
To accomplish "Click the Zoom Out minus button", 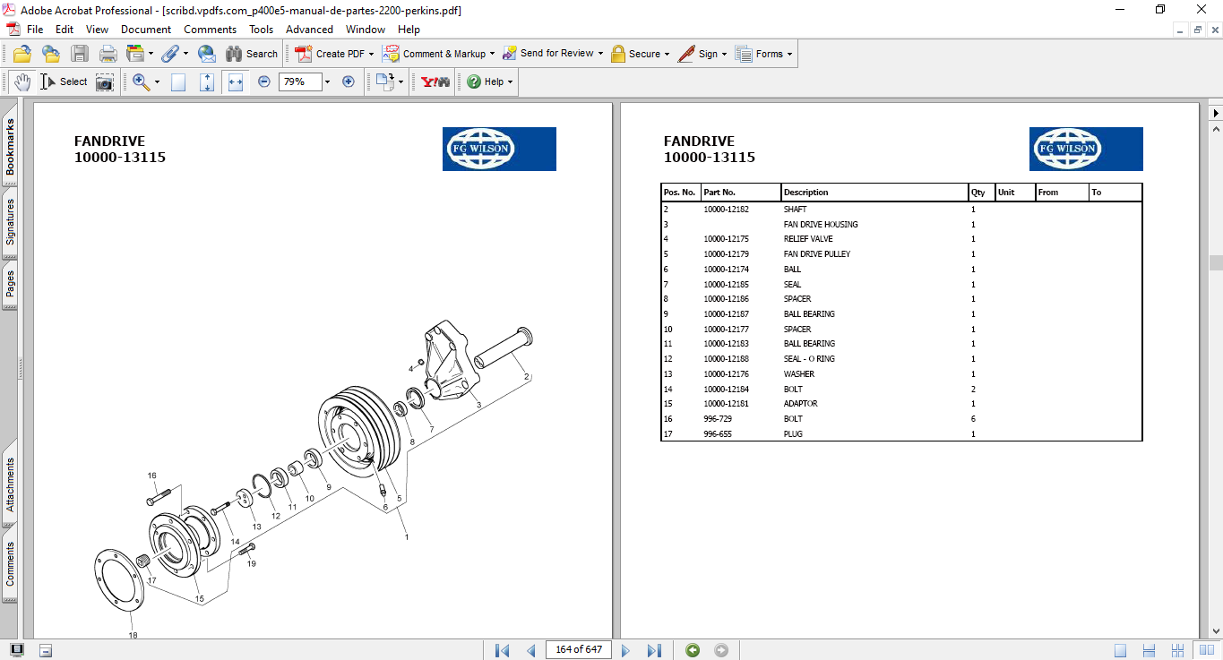I will pyautogui.click(x=264, y=81).
